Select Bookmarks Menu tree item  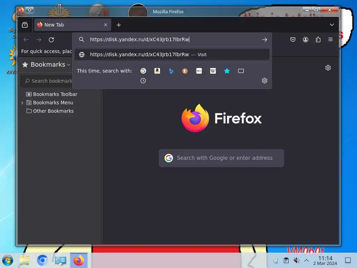pyautogui.click(x=50, y=103)
